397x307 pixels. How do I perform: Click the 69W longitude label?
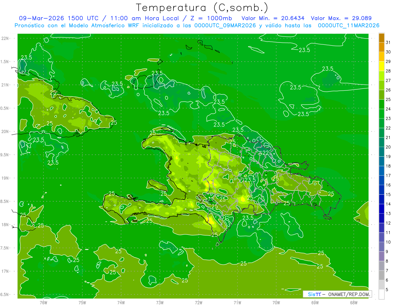tap(315, 303)
